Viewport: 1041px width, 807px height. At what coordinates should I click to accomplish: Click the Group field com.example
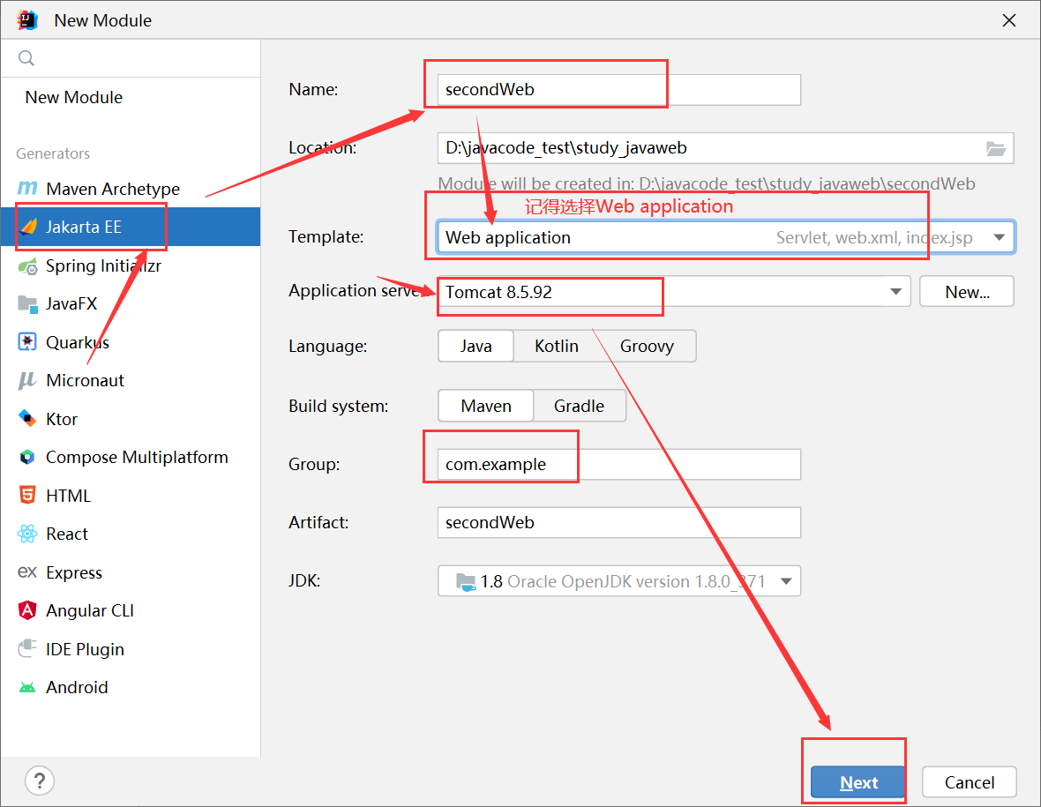[618, 464]
